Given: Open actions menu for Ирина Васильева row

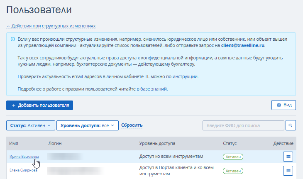Looking at the screenshot, I should 288,157.
